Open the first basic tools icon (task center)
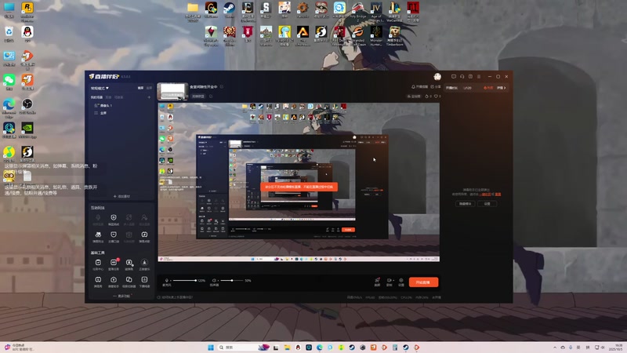This screenshot has height=353, width=627. (98, 264)
